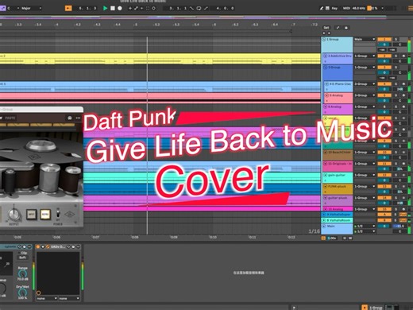Click the 1.00x playback speed field
Image resolution: width=413 pixels, height=310 pixels.
click(332, 238)
